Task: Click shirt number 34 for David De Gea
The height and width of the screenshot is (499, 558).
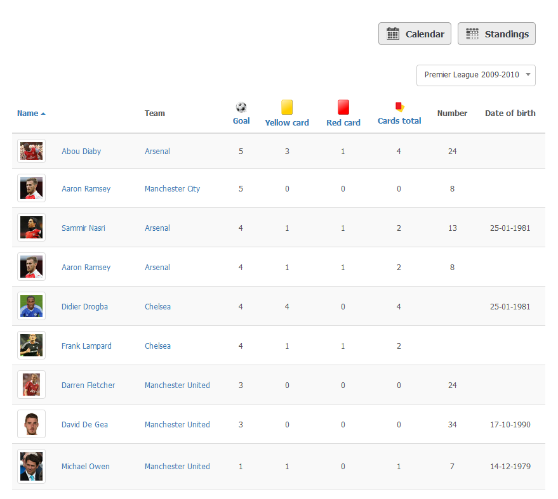Action: (x=453, y=425)
